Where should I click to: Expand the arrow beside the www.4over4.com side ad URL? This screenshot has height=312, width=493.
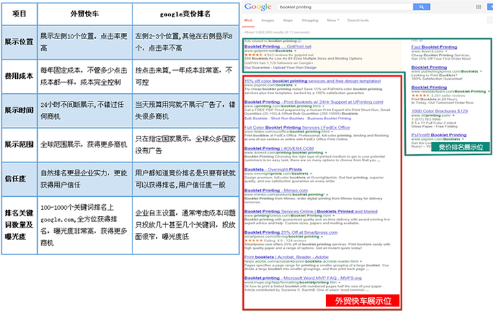tap(446, 51)
